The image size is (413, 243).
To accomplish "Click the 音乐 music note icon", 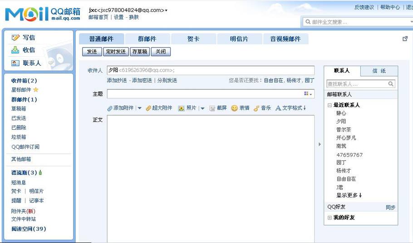I will (x=256, y=108).
